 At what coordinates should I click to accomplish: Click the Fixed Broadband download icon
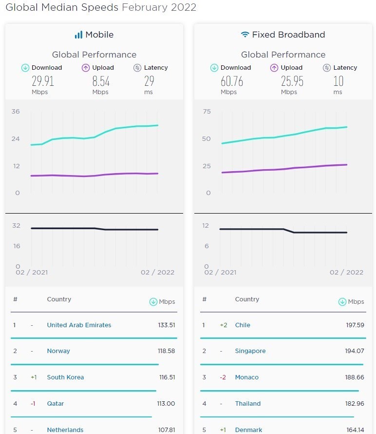[x=214, y=68]
